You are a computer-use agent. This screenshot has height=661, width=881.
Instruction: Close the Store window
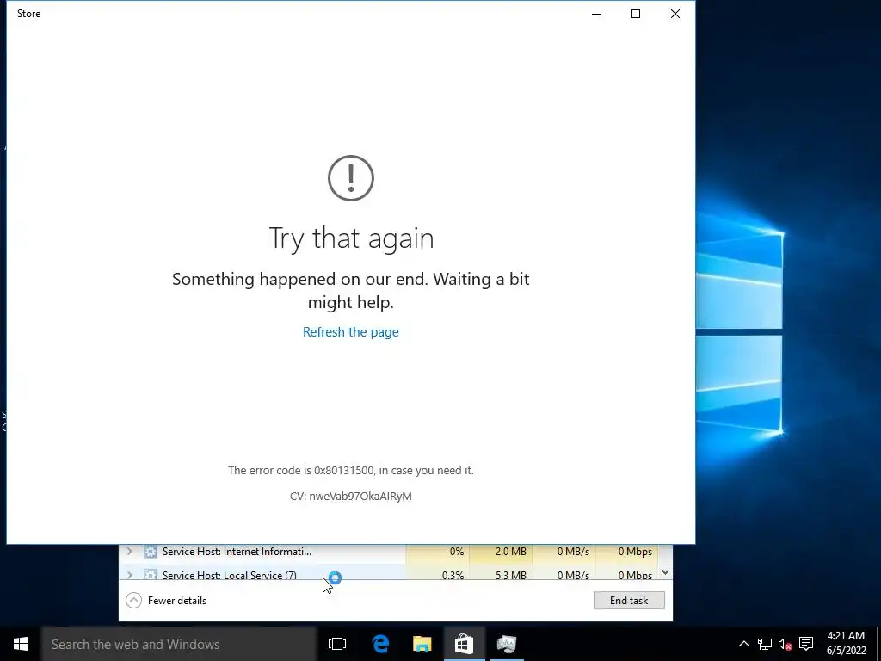click(675, 14)
